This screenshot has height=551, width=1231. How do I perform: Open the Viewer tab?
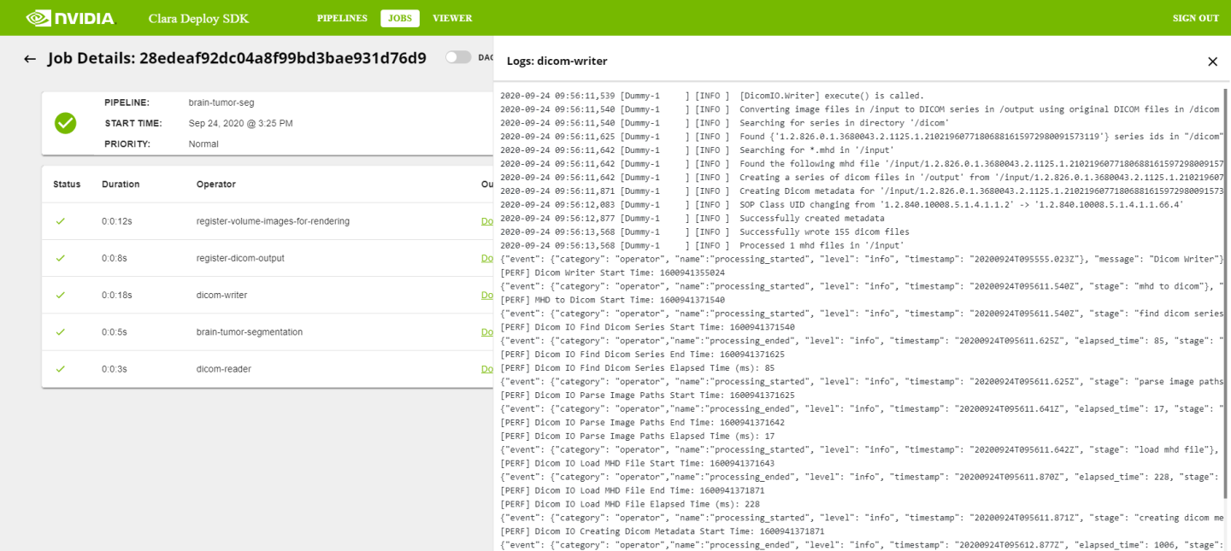tap(452, 18)
